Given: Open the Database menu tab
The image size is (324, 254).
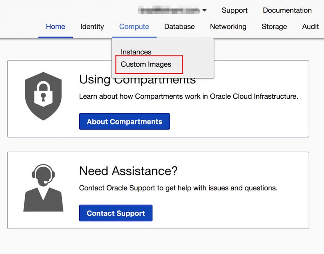Looking at the screenshot, I should click(x=179, y=27).
